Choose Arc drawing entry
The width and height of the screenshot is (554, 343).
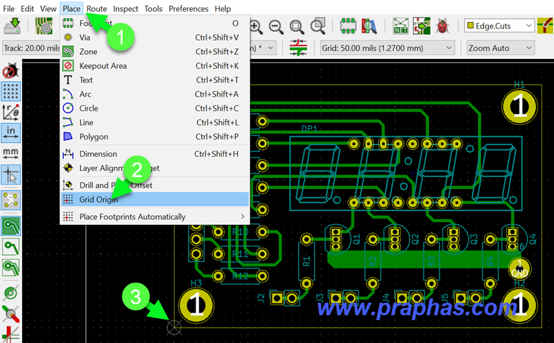155,94
